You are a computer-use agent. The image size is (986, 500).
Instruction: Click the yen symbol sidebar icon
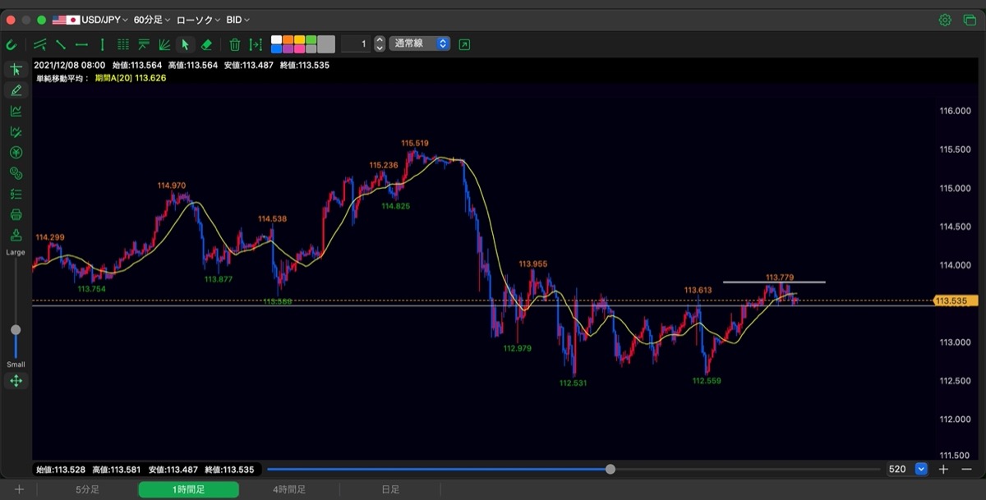click(16, 153)
